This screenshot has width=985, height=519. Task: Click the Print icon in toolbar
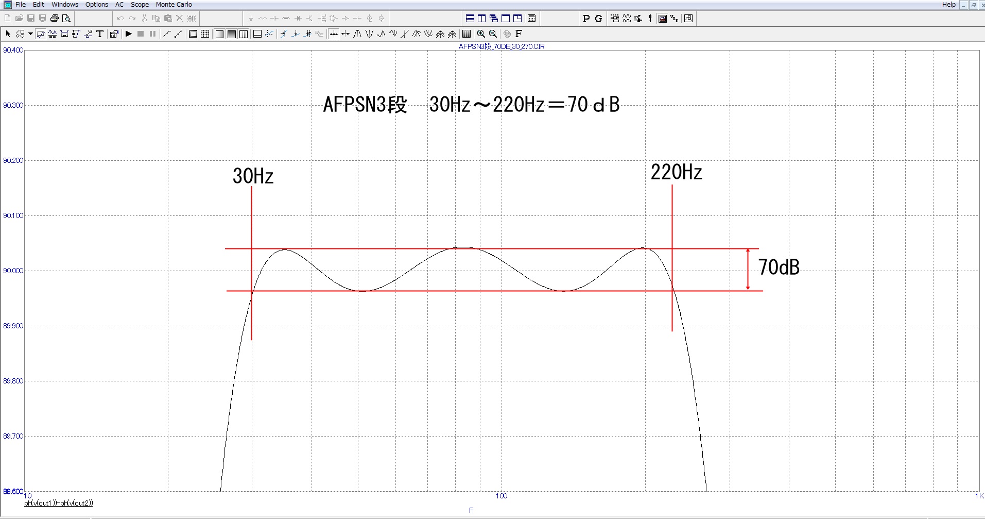pos(54,19)
